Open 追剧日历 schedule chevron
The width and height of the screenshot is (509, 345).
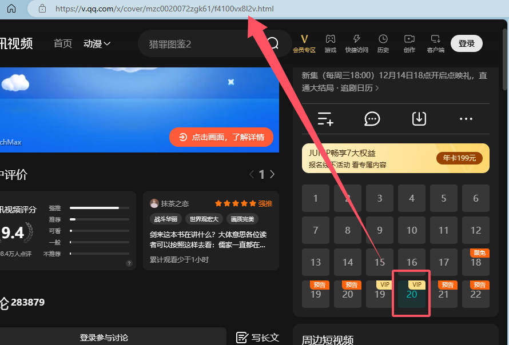[376, 89]
